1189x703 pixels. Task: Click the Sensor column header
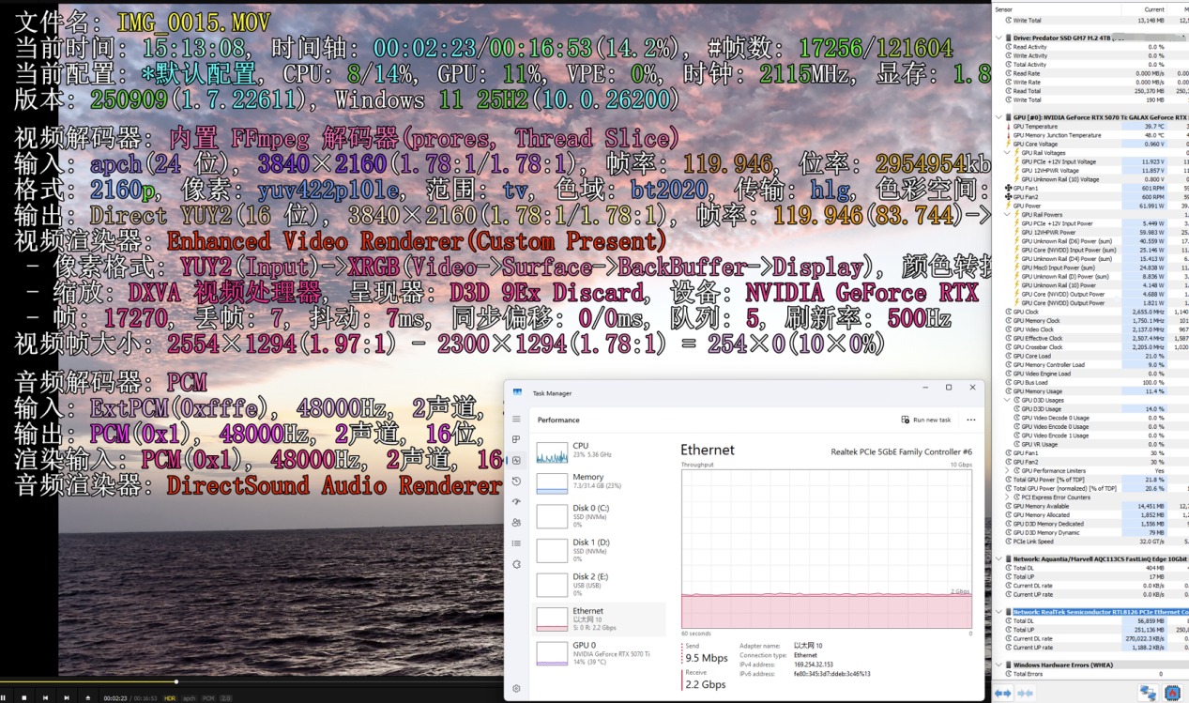point(1055,8)
